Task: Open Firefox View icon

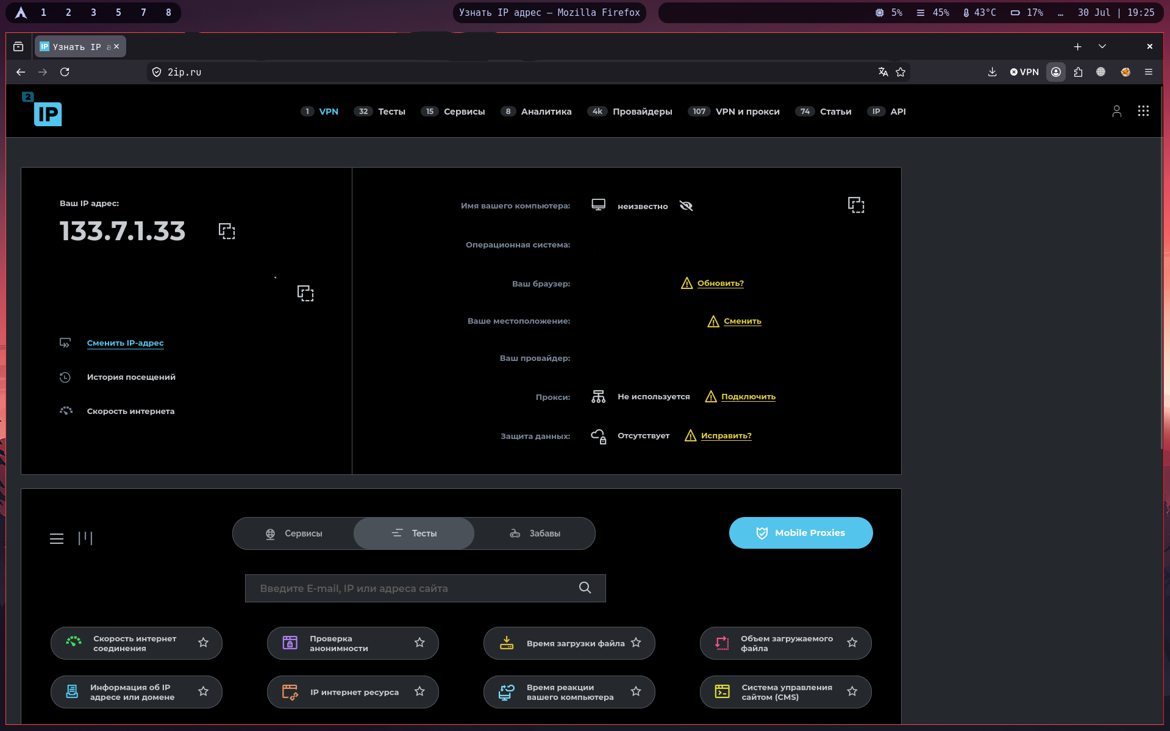Action: point(18,46)
